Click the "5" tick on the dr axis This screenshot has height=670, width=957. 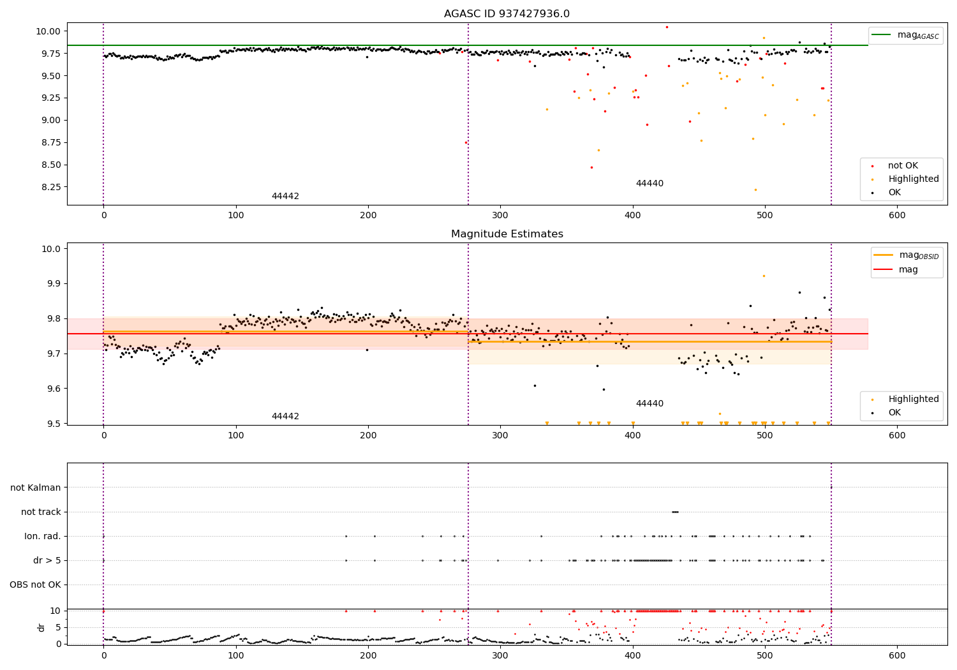[58, 628]
